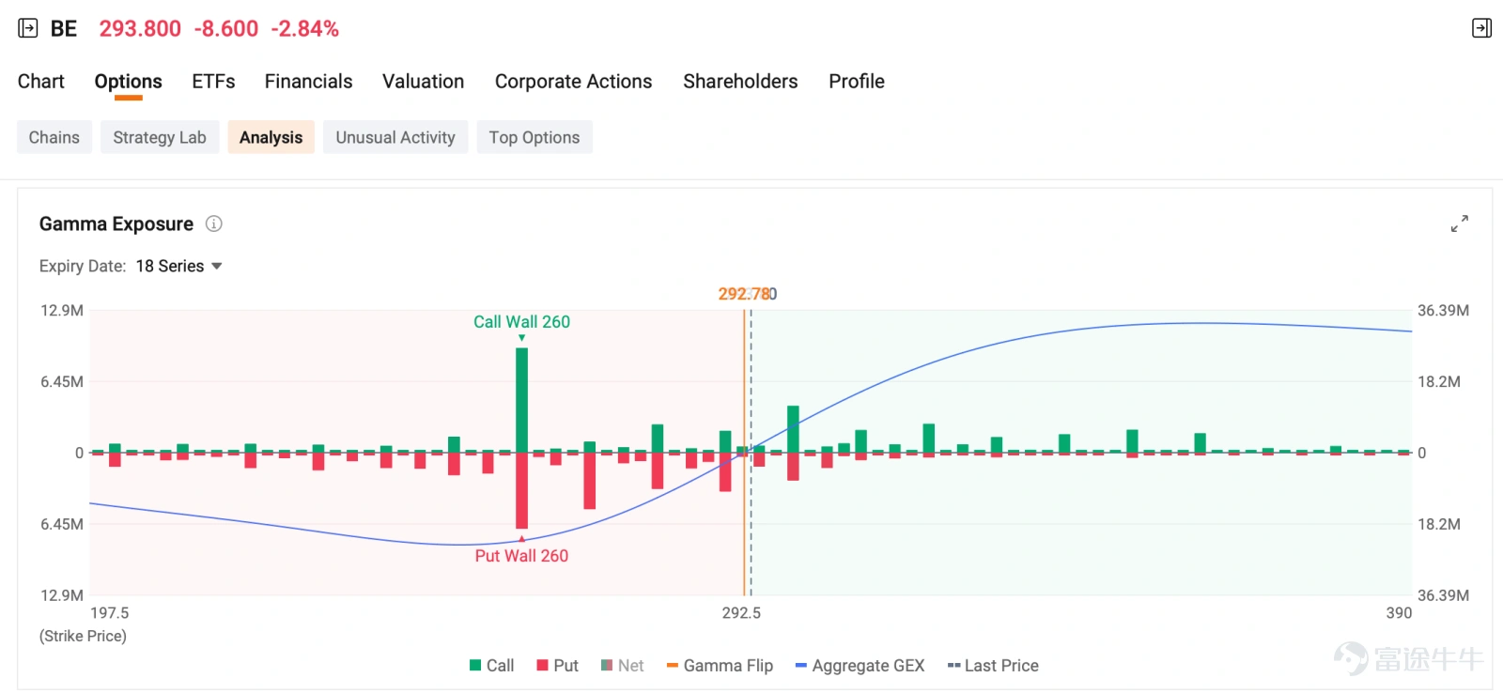
Task: Click the tall green call bar at strike 260
Action: coord(521,400)
